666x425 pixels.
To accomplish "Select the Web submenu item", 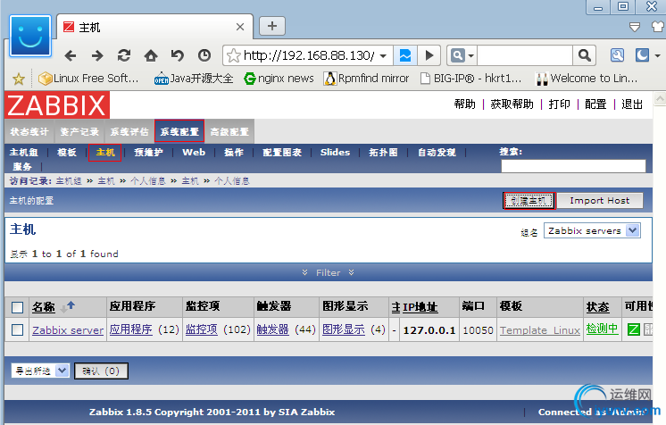I will pos(194,153).
